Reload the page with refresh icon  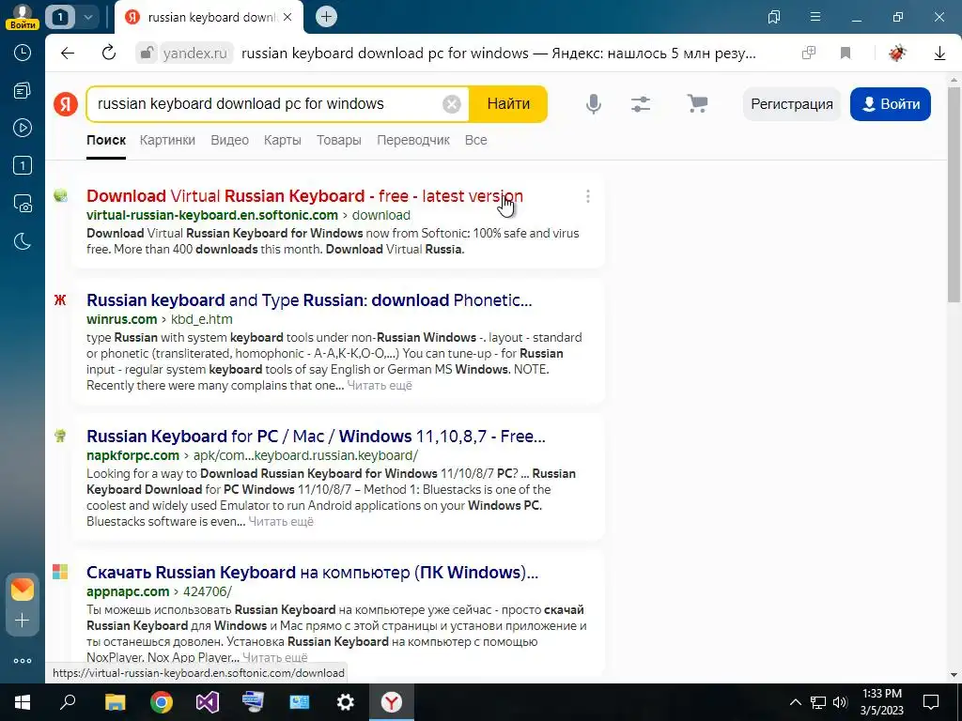pyautogui.click(x=109, y=54)
